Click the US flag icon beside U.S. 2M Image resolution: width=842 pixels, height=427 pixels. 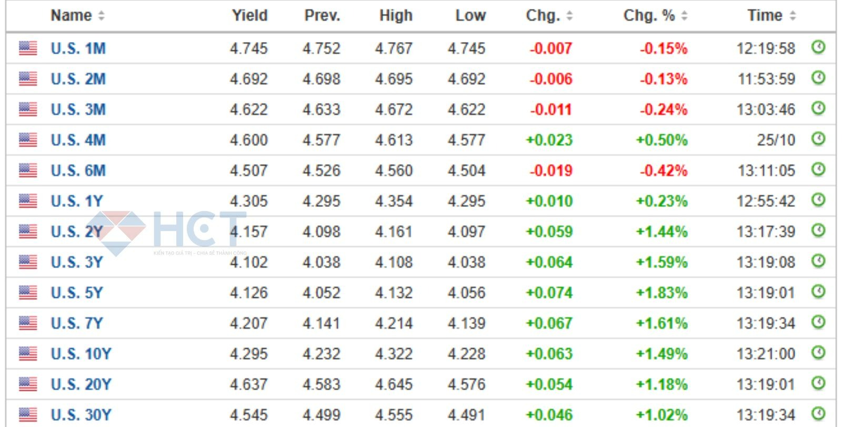pyautogui.click(x=28, y=79)
